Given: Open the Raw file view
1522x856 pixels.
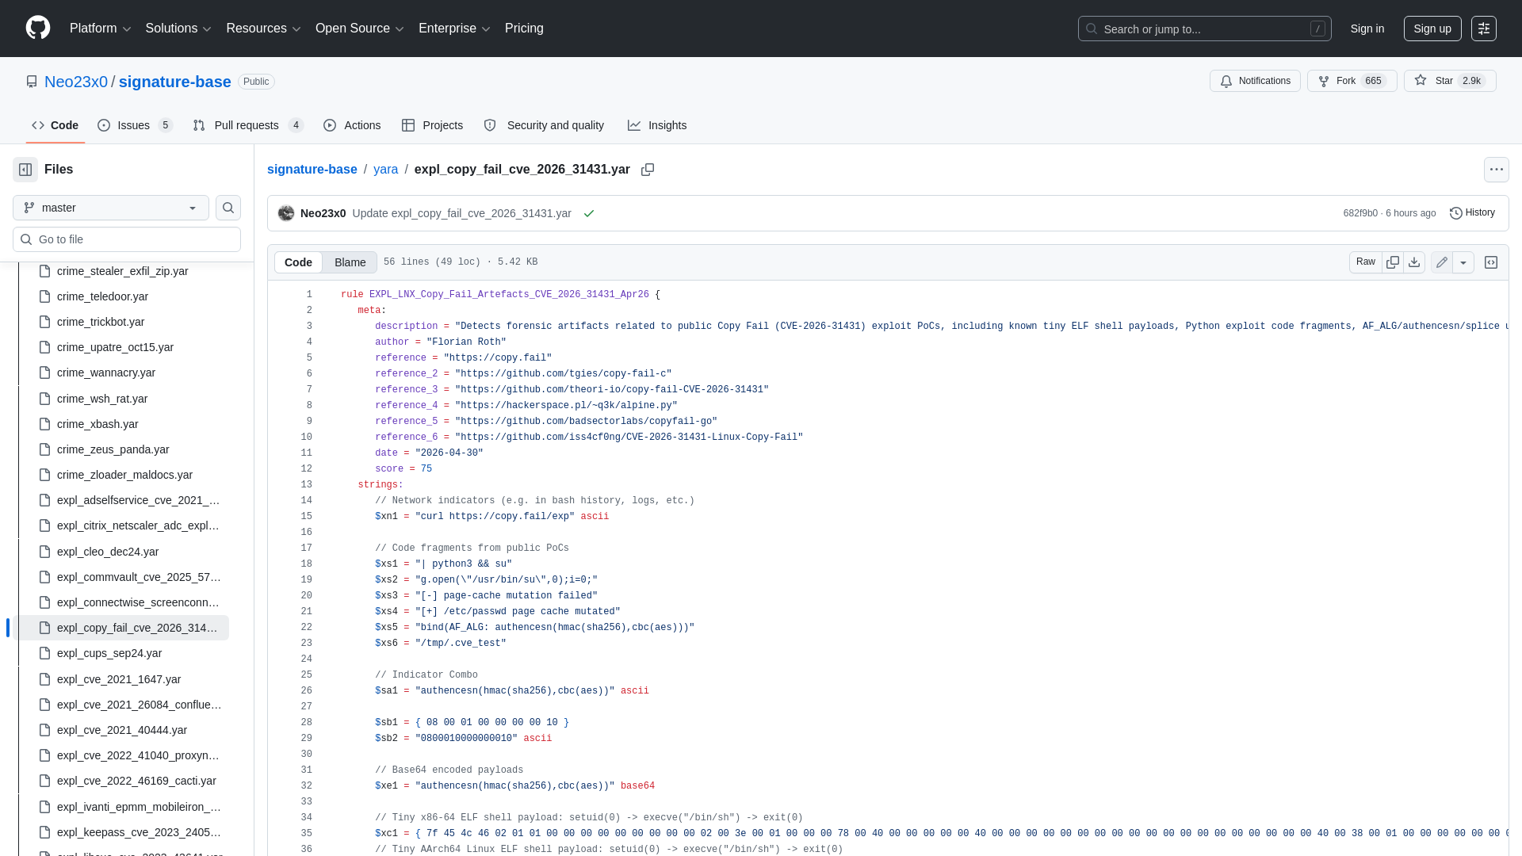Looking at the screenshot, I should click(1366, 262).
